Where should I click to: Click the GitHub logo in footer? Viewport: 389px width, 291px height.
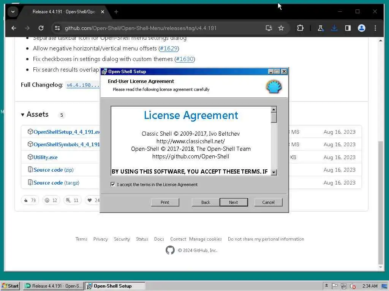170,250
